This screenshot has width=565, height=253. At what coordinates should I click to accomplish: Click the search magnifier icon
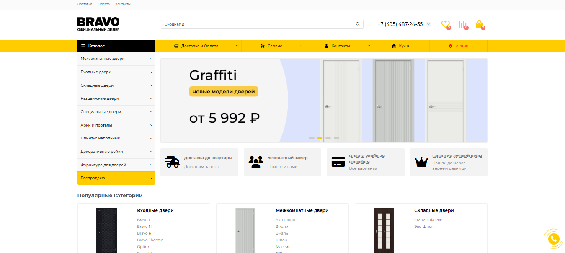pos(358,24)
